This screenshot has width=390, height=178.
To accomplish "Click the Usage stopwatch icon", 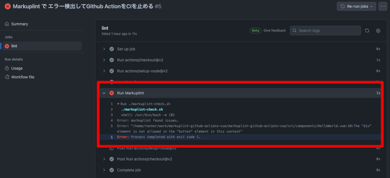I will click(7, 68).
